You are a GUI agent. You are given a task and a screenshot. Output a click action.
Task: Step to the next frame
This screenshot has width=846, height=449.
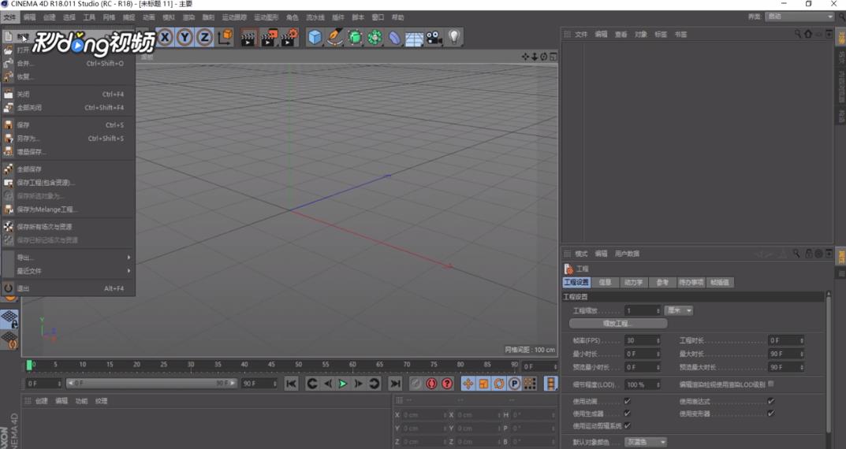click(x=358, y=384)
